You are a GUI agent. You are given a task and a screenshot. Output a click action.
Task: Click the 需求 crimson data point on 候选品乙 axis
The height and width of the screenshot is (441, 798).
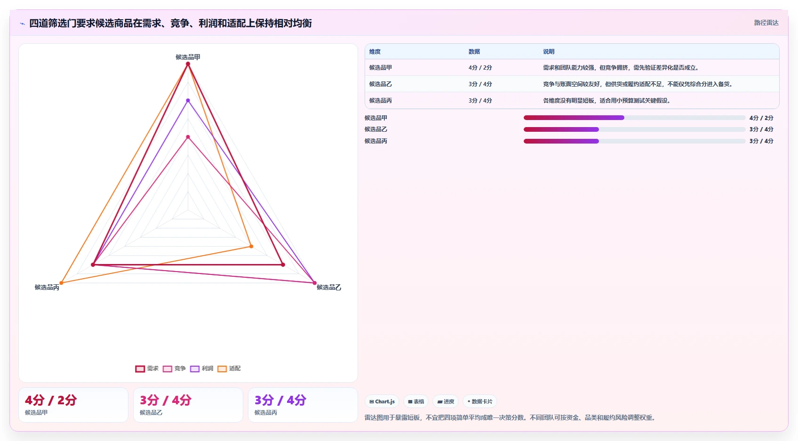pyautogui.click(x=283, y=265)
